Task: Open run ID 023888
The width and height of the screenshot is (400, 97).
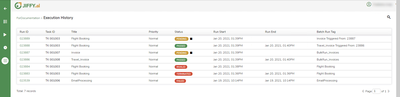Action: click(x=25, y=45)
